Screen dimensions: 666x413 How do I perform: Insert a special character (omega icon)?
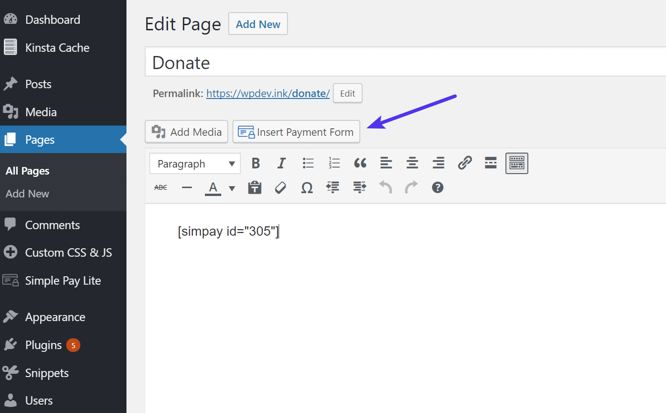point(307,188)
